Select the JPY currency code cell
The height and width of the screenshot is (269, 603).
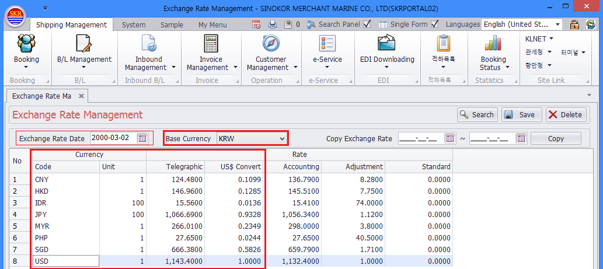66,214
